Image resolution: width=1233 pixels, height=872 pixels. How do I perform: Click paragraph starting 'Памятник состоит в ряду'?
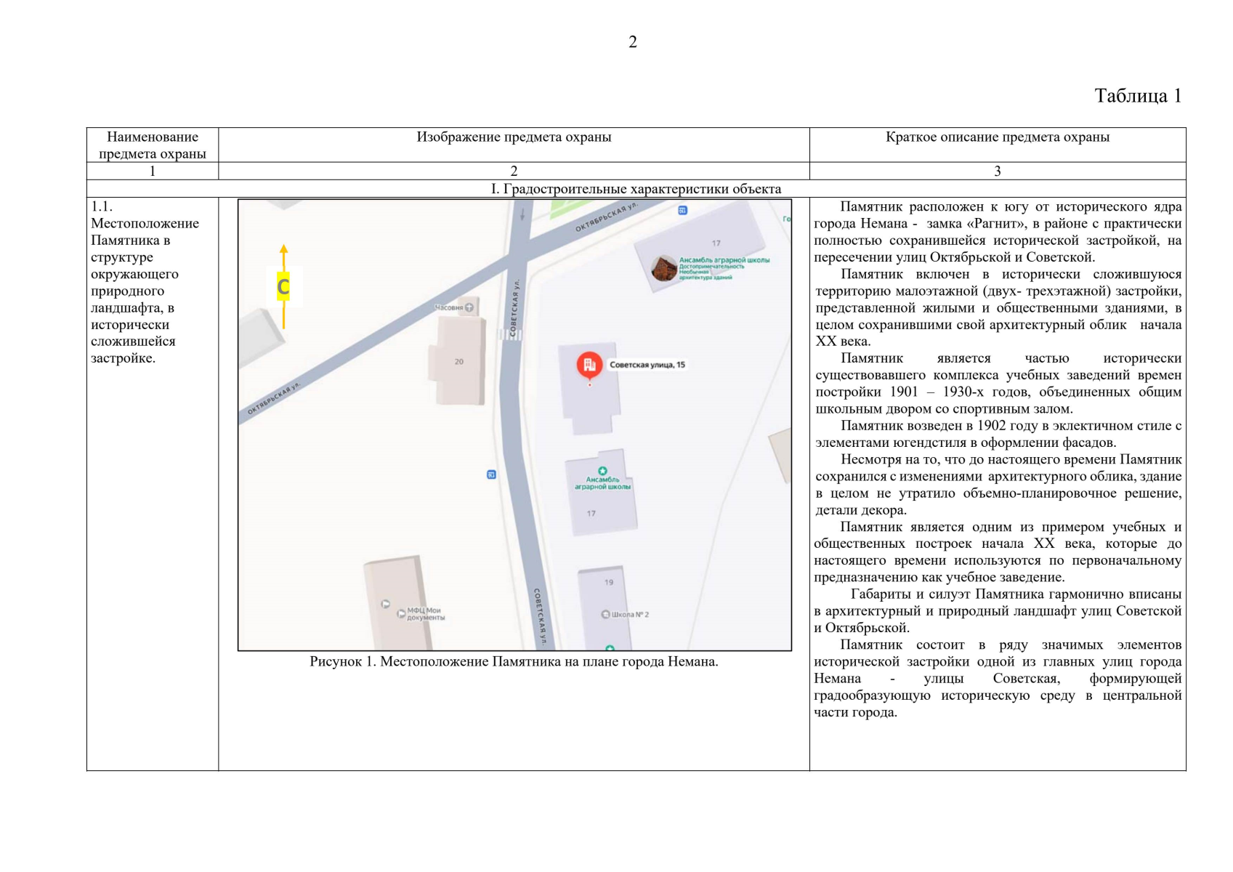click(x=998, y=678)
